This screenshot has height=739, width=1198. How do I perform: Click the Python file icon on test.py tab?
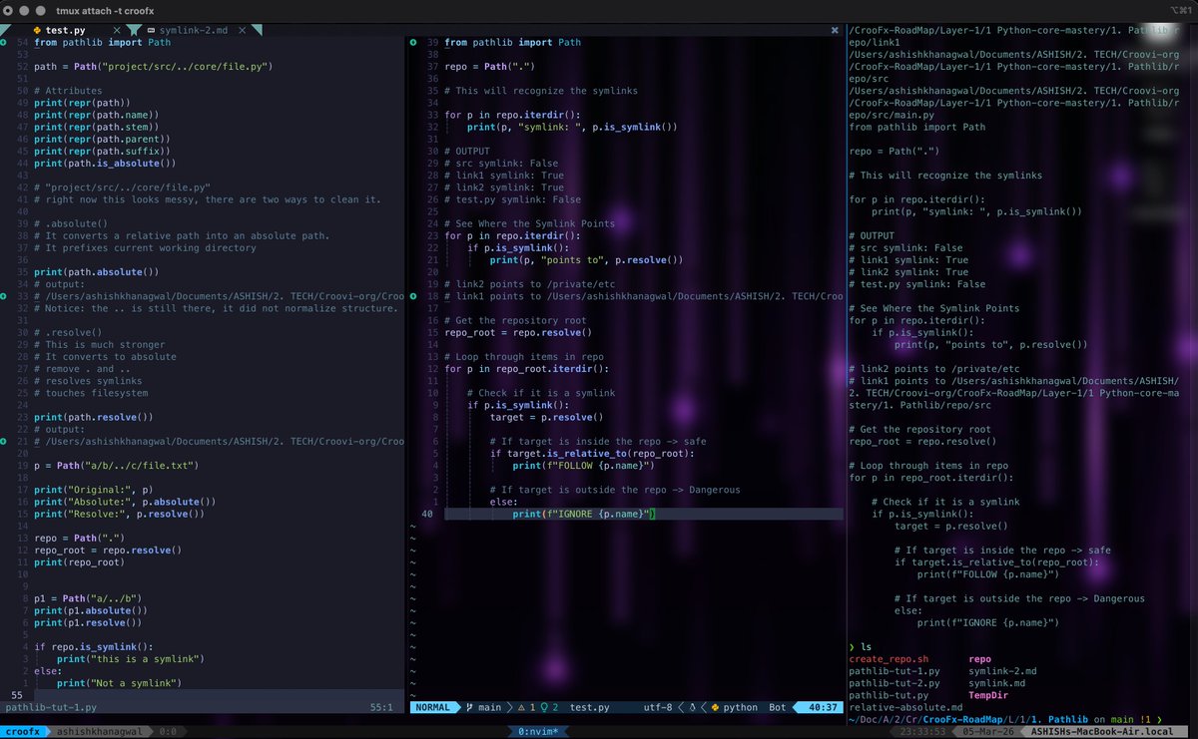point(38,31)
